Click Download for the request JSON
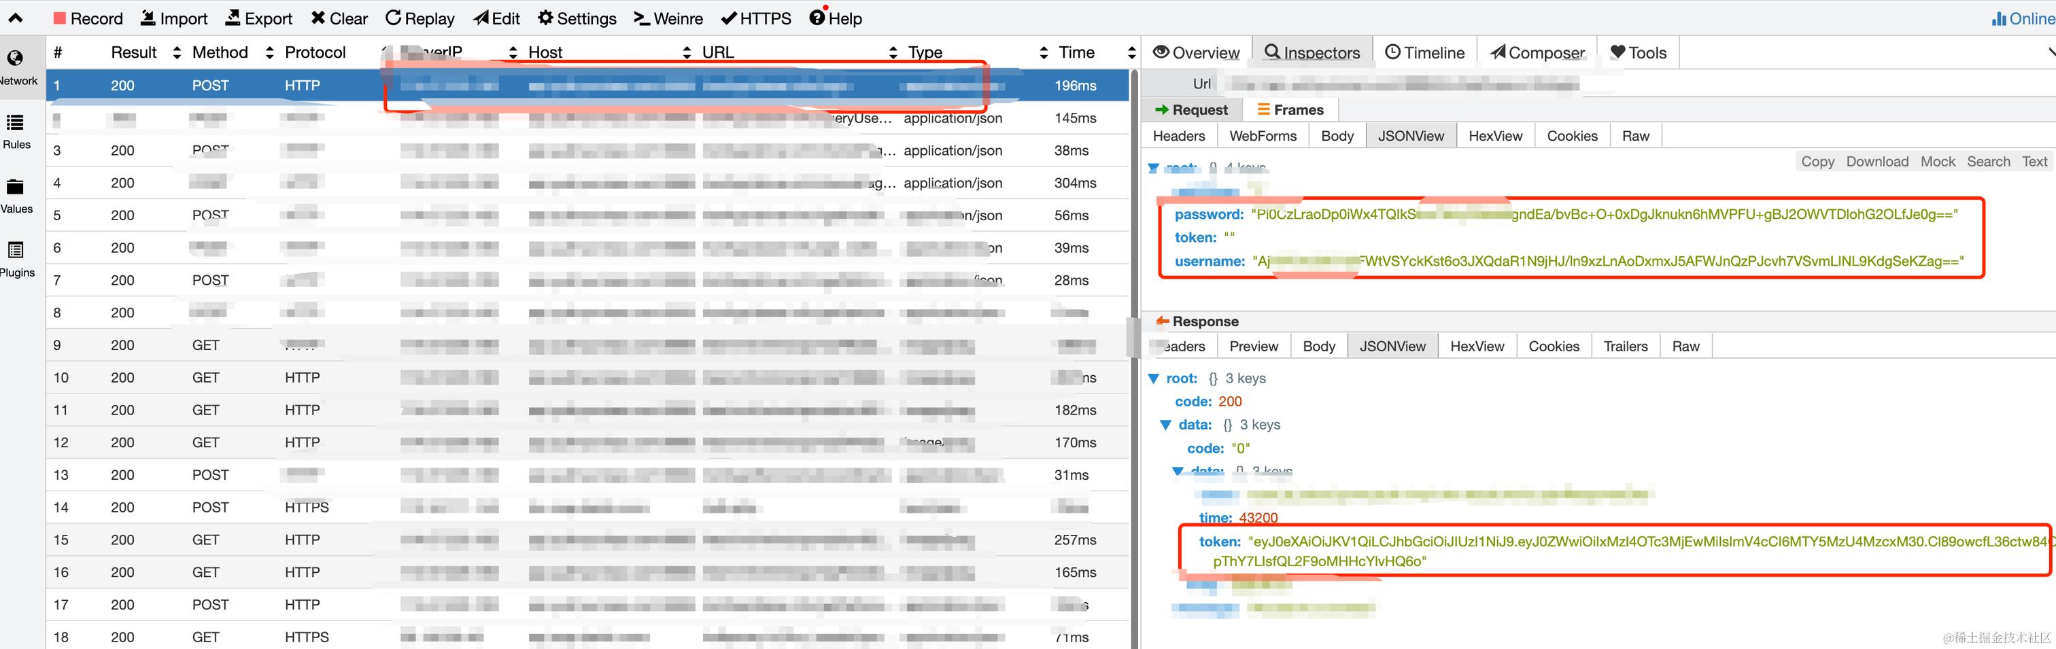This screenshot has height=649, width=2056. (x=1877, y=162)
